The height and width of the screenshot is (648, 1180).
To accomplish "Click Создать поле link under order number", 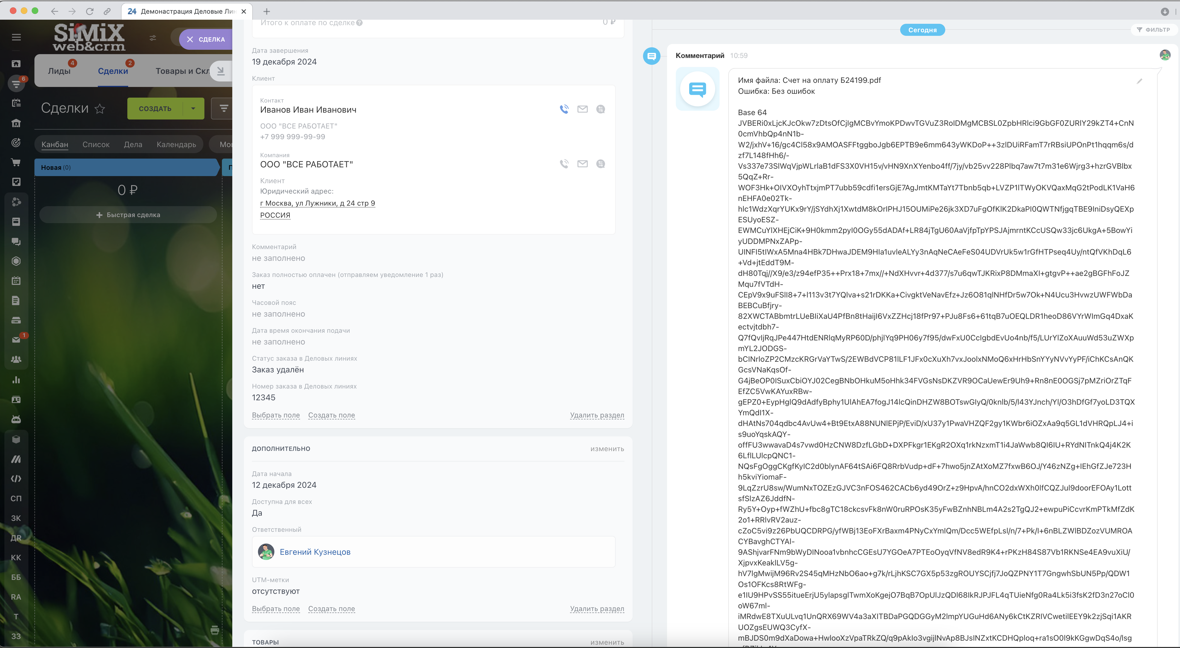I will click(x=331, y=415).
